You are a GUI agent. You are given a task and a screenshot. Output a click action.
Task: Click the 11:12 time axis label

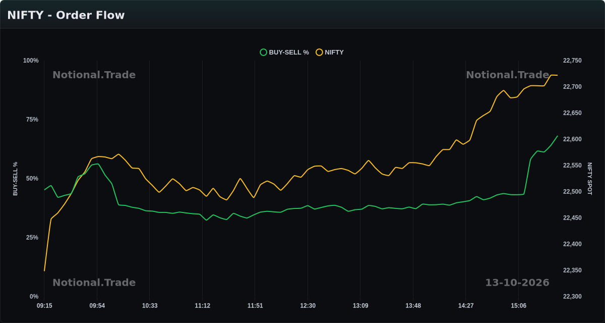coord(203,306)
